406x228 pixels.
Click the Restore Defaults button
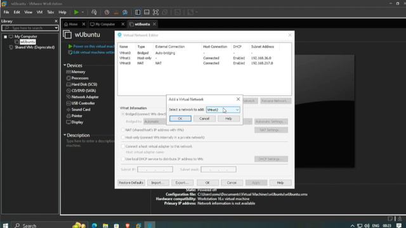click(131, 182)
